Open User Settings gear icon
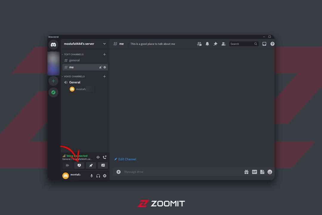322x215 pixels. 105,176
